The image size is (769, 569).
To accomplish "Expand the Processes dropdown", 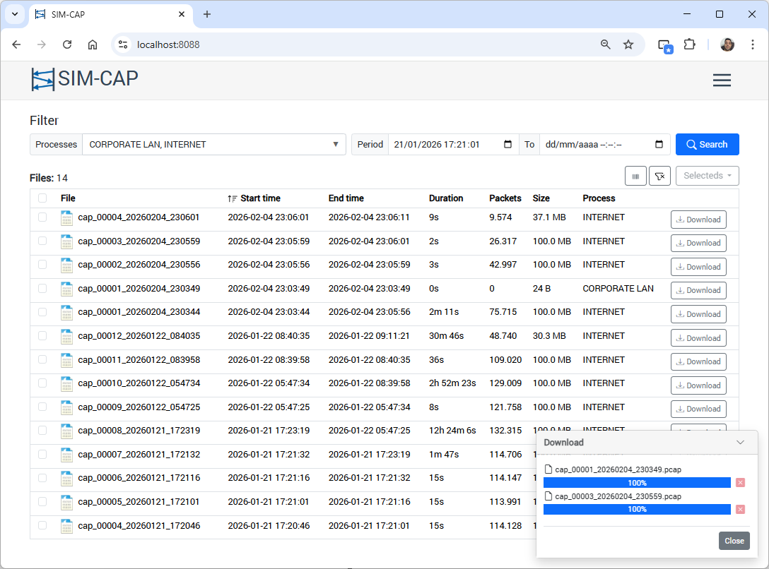I will point(213,145).
